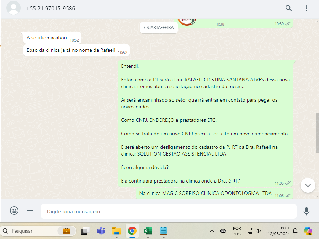The width and height of the screenshot is (319, 239).
Task: Click the 'Entendi,' text in green message
Action: coord(130,66)
